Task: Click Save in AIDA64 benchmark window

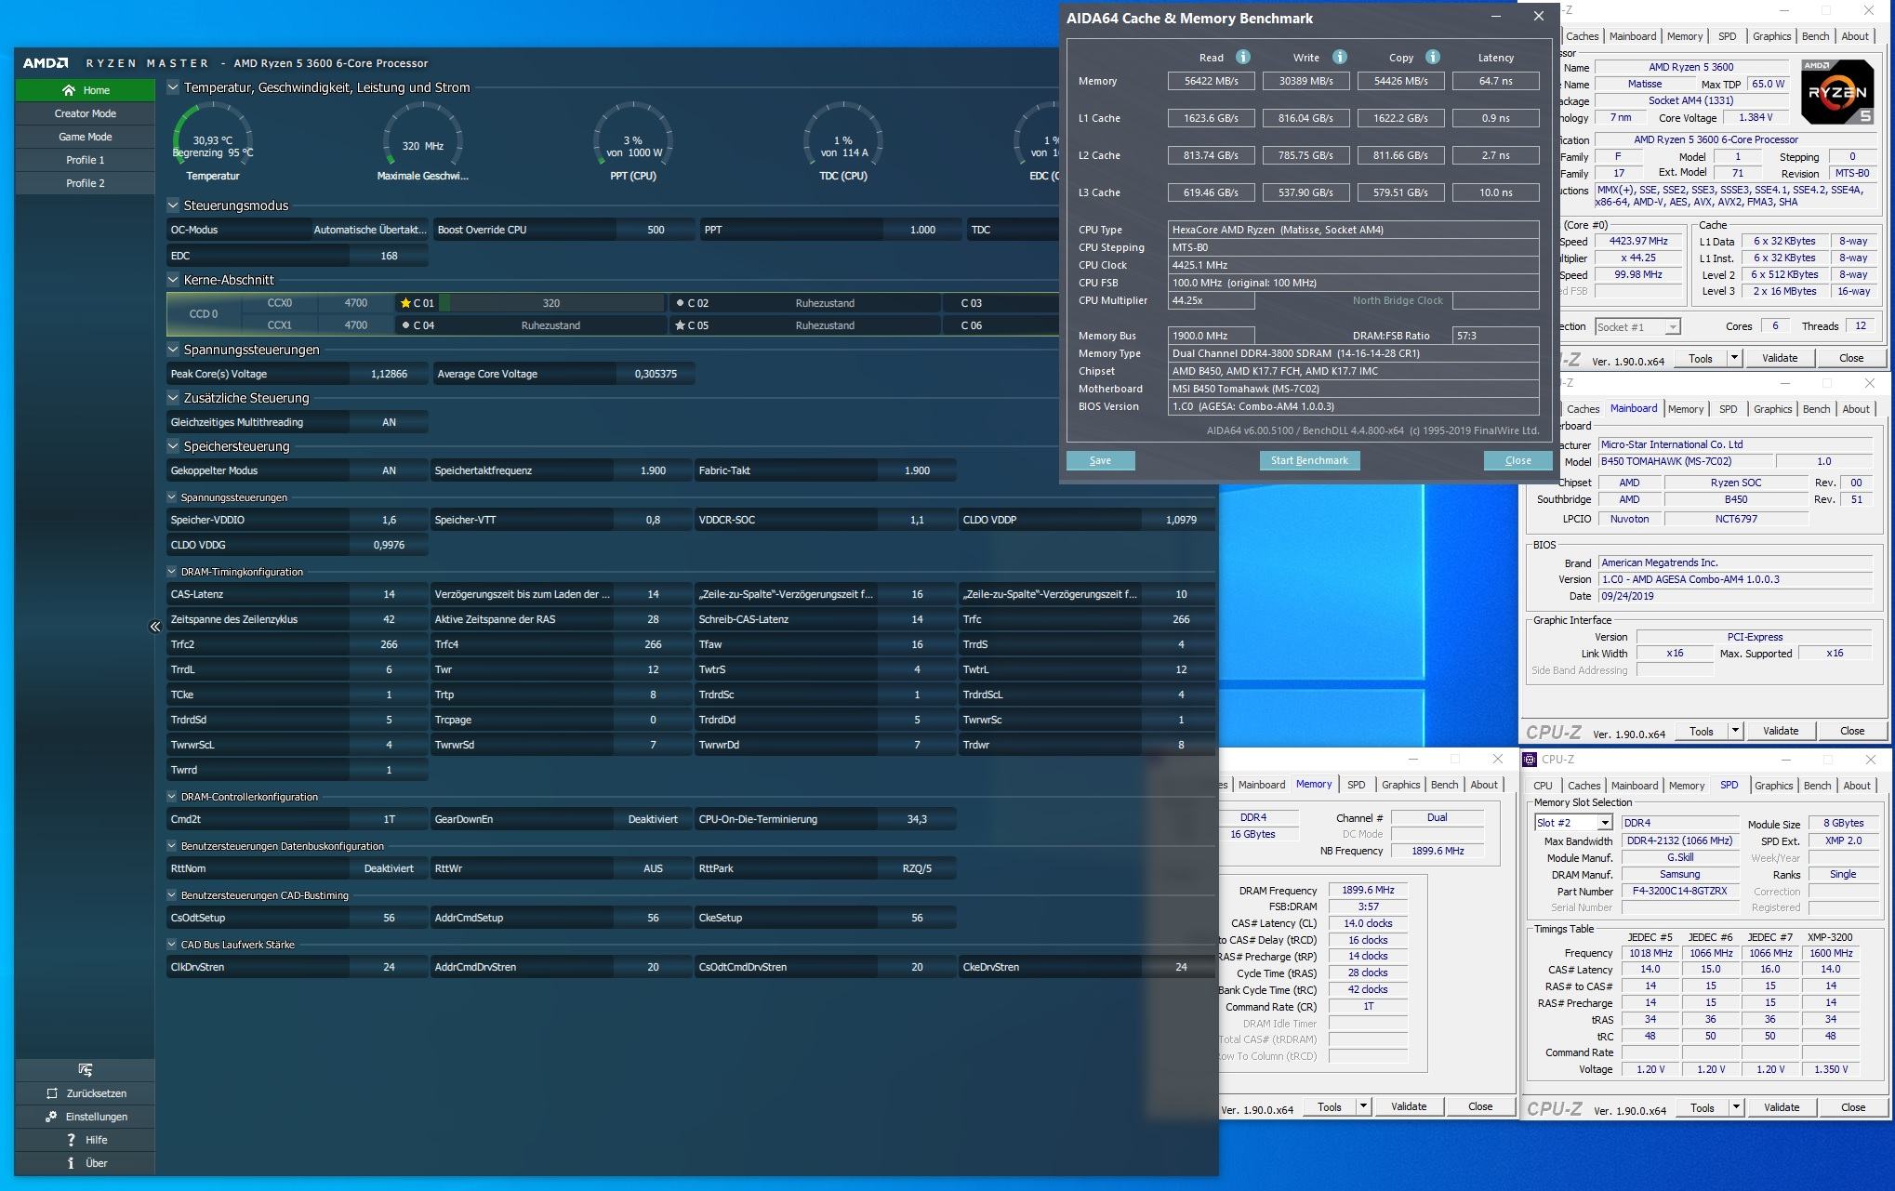Action: tap(1100, 460)
